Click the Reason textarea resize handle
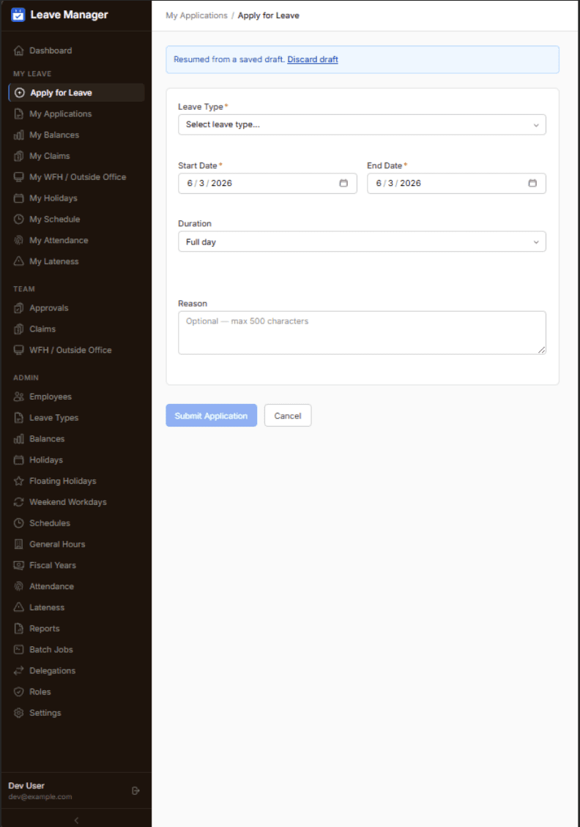Image resolution: width=580 pixels, height=827 pixels. (541, 350)
